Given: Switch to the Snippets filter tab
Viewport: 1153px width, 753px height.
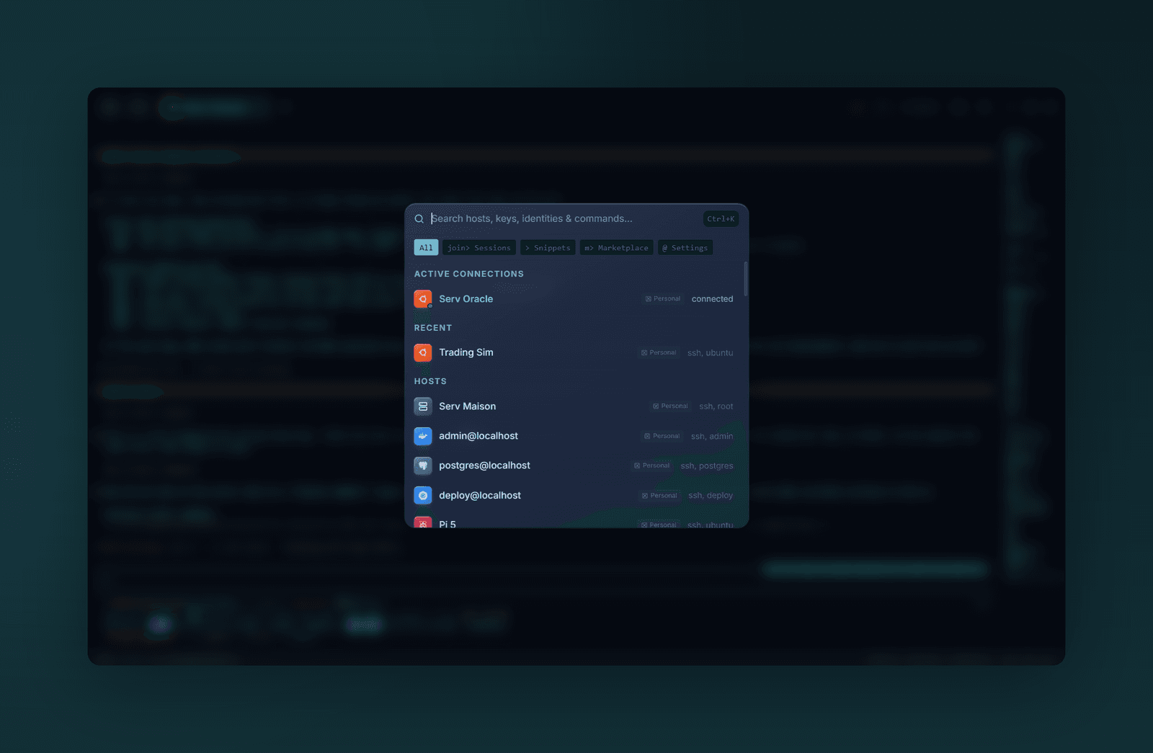Looking at the screenshot, I should 548,248.
